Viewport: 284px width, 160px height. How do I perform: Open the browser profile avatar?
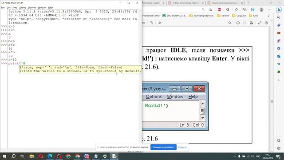click(x=261, y=9)
